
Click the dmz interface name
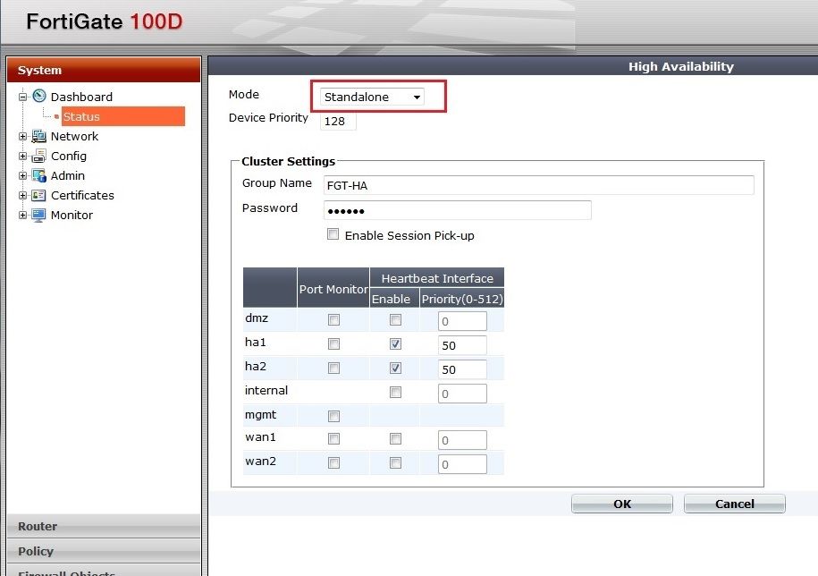257,318
